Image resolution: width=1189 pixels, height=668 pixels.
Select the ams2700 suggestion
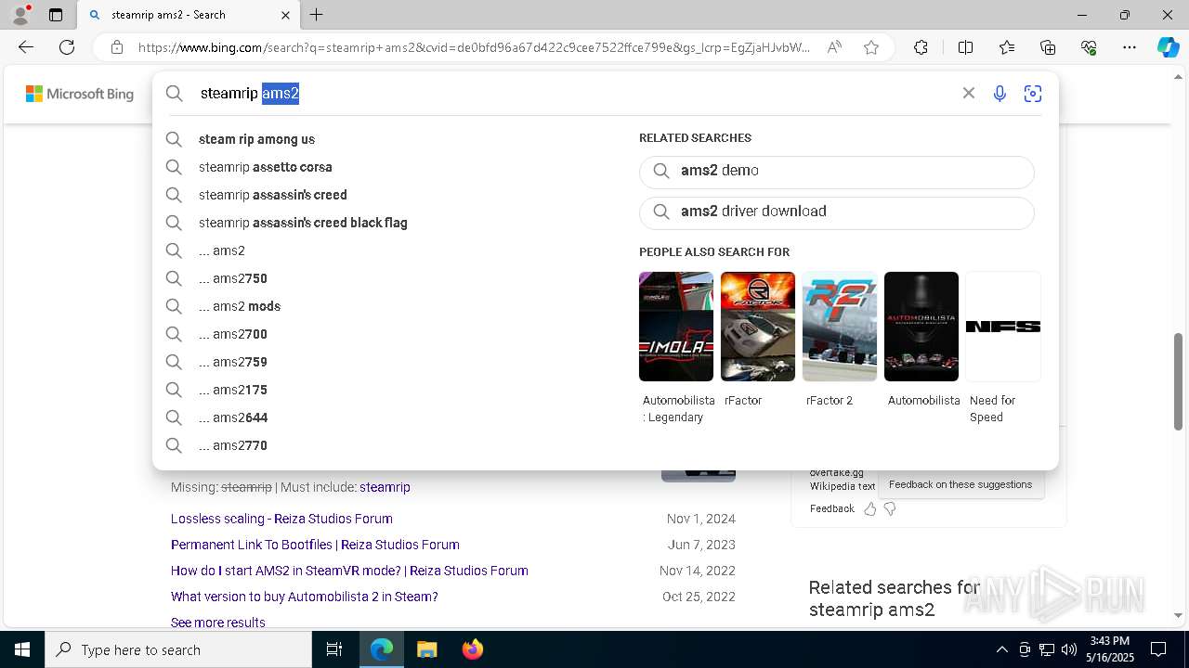(x=233, y=334)
